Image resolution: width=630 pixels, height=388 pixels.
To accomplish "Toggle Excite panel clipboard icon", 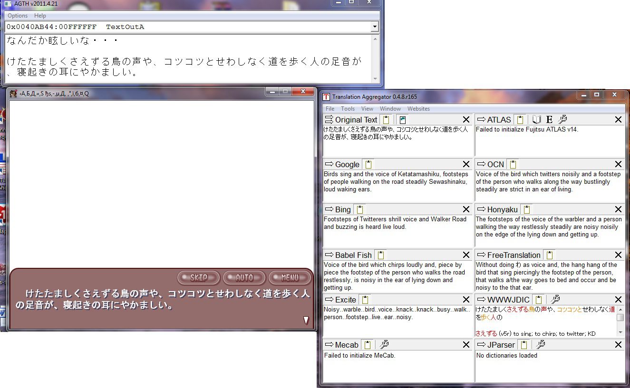I will (365, 300).
